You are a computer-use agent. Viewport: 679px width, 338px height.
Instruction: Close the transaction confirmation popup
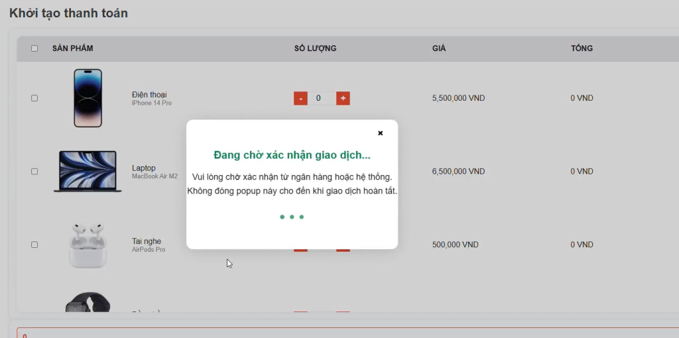[x=380, y=133]
